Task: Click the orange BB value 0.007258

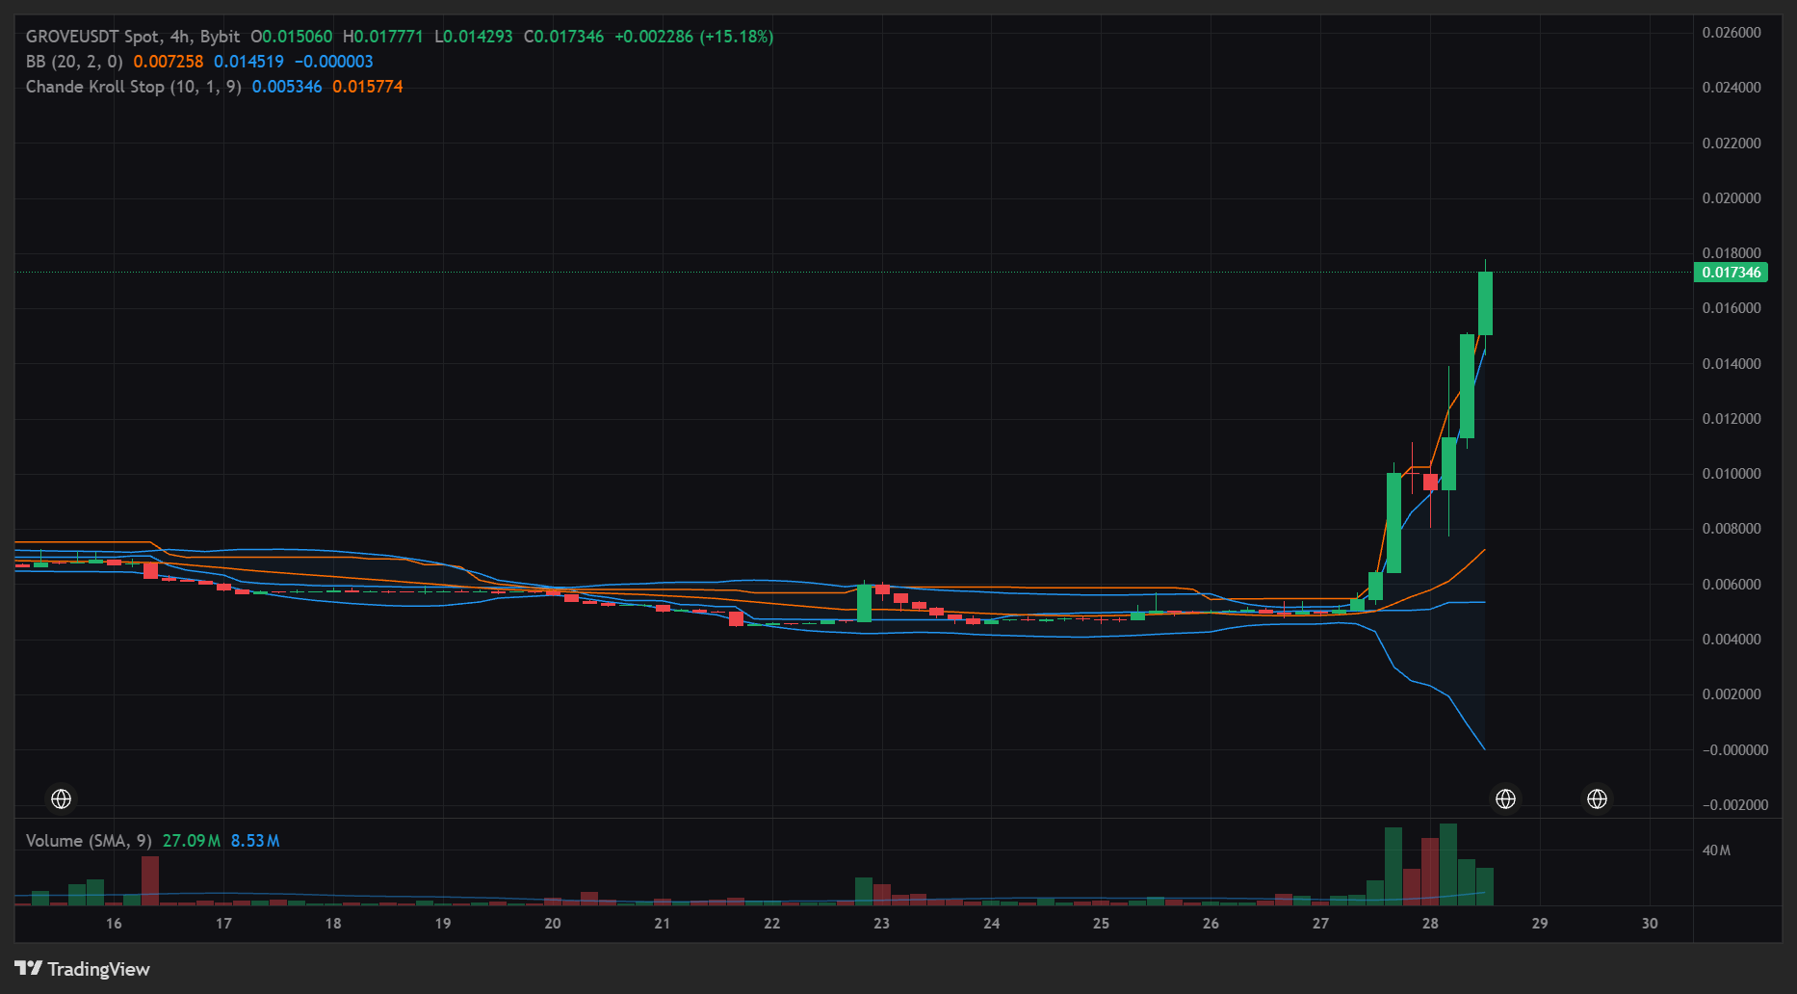Action: coord(169,62)
